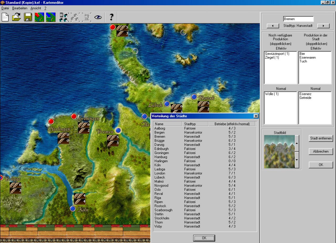Confirm with OK in city panel
The width and height of the screenshot is (336, 243).
321,165
